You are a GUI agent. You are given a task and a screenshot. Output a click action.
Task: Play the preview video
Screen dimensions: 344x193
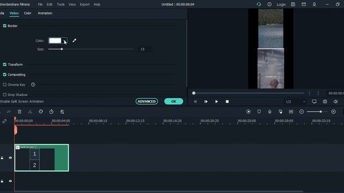click(x=217, y=101)
